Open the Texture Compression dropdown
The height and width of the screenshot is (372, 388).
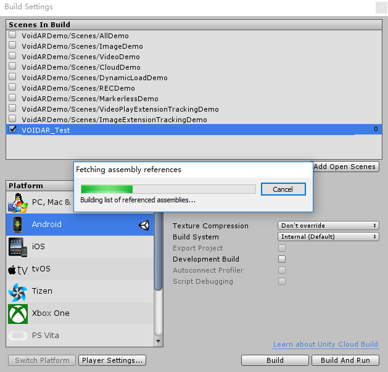[328, 225]
